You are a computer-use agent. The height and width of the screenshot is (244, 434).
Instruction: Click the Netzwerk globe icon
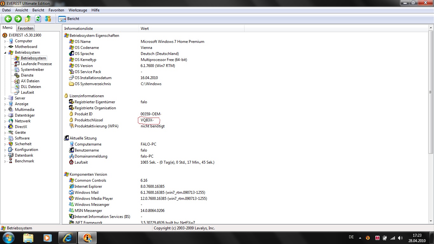click(x=11, y=121)
